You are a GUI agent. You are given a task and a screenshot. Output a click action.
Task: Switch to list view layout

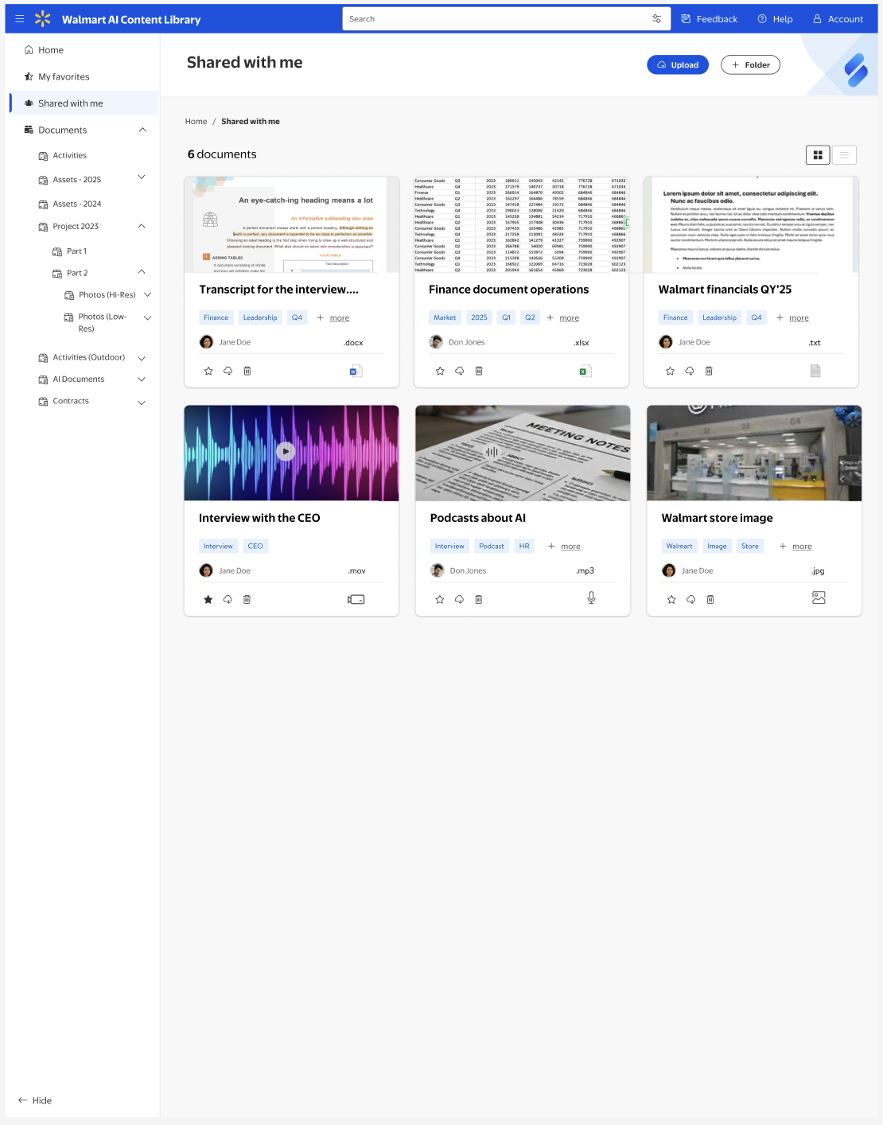coord(844,155)
